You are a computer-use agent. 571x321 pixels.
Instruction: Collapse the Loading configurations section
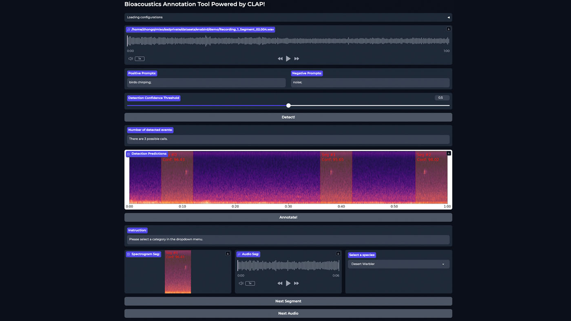pos(448,17)
